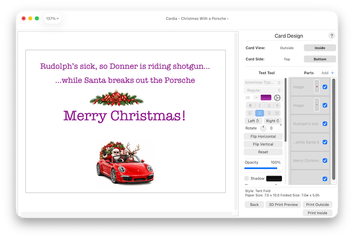Select the while Santa breaks out text line
Screen dimensions: 354x239
tap(125, 80)
